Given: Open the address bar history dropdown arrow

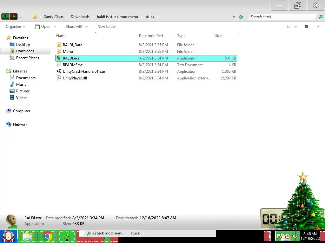Looking at the screenshot, I should (234, 17).
